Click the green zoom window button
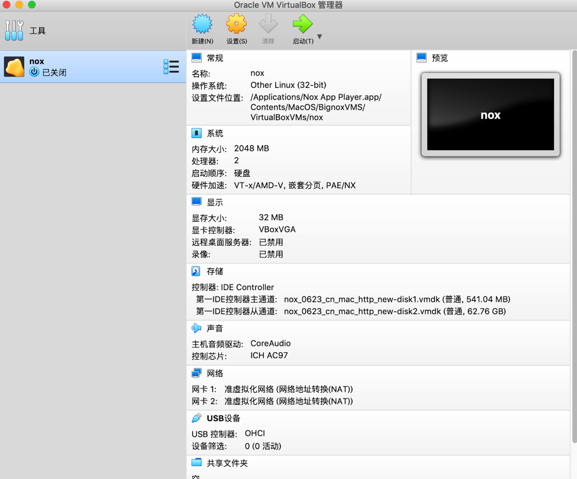Viewport: 577px width, 479px height. (x=32, y=4)
